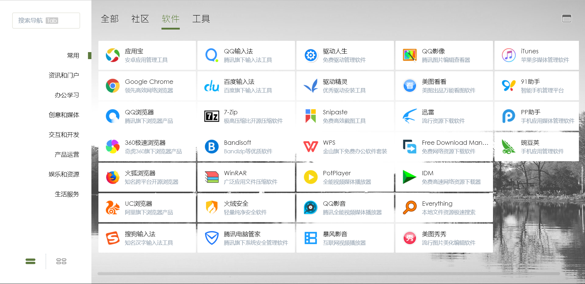Click the 腾讯电脑管家 shield icon
Screen dimensions: 585x284
[x=212, y=238]
